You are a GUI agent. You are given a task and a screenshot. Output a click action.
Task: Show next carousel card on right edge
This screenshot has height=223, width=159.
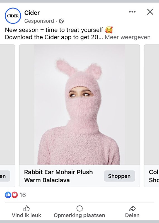[x=151, y=115]
